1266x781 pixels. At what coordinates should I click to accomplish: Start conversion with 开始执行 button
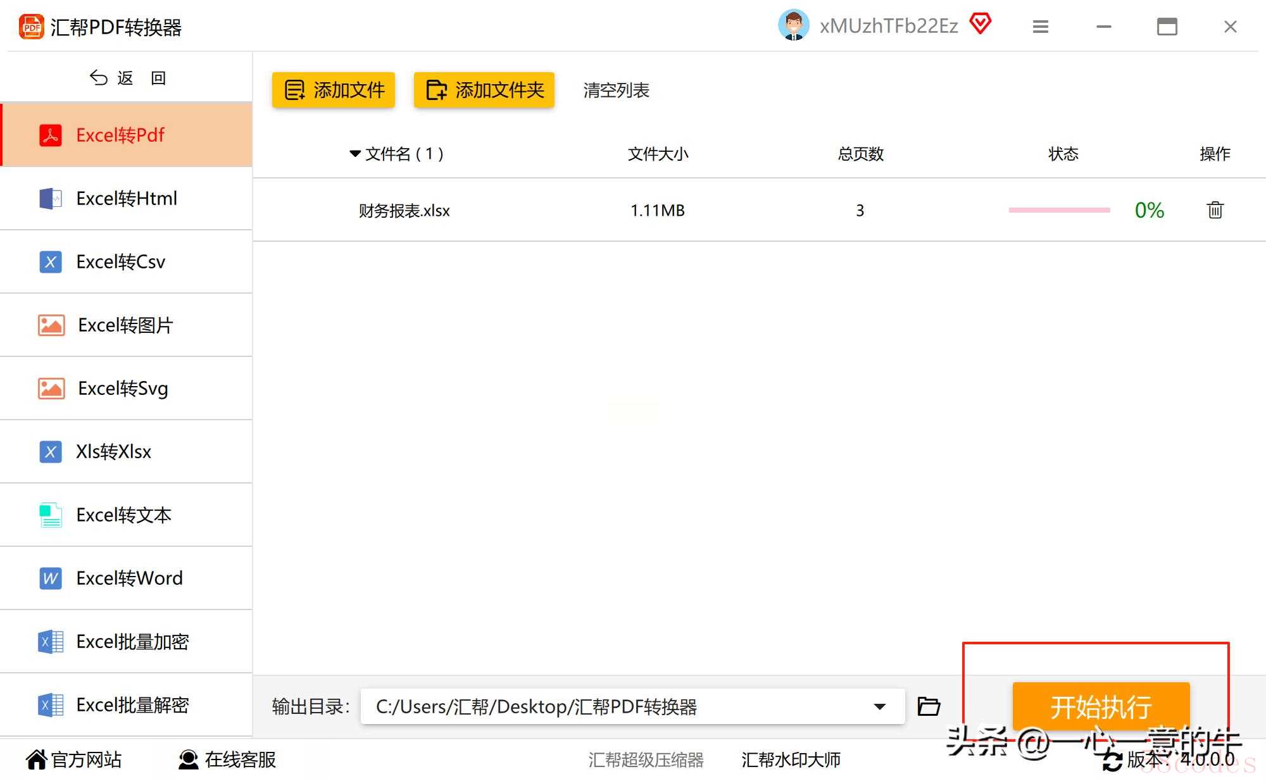1101,706
